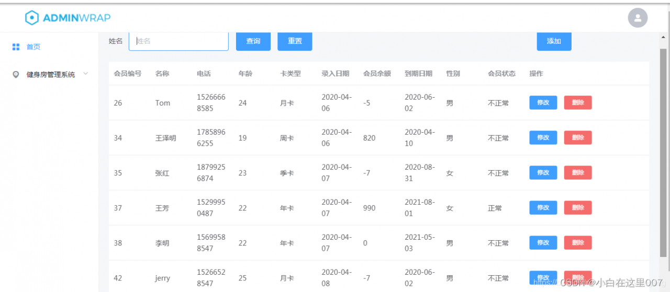Screen dimensions: 670x292
Task: Edit Tom's record with 修改
Action: point(543,102)
